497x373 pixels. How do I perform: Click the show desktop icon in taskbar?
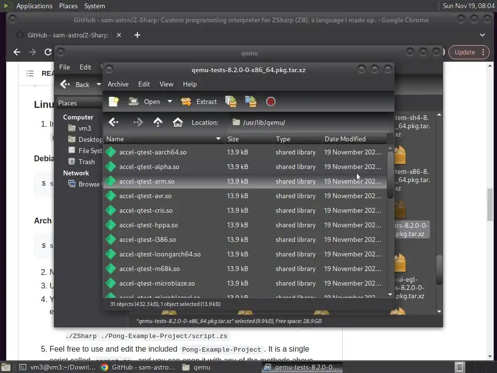pos(6,367)
